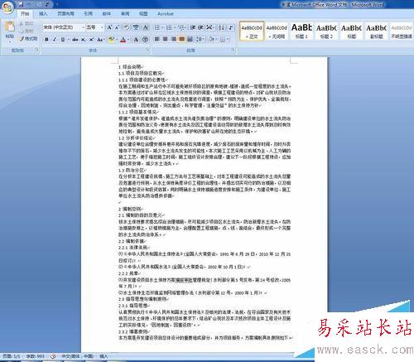Switch to the 插入 (Insert) tab
The width and height of the screenshot is (414, 362).
(43, 13)
